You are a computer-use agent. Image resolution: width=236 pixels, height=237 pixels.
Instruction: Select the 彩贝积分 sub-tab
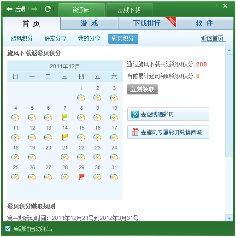[x=123, y=39]
